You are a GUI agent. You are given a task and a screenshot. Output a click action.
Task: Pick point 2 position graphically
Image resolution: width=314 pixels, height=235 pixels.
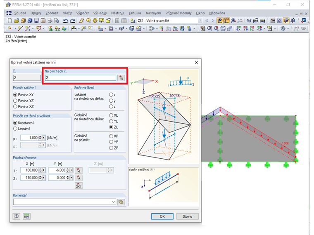[78, 178]
